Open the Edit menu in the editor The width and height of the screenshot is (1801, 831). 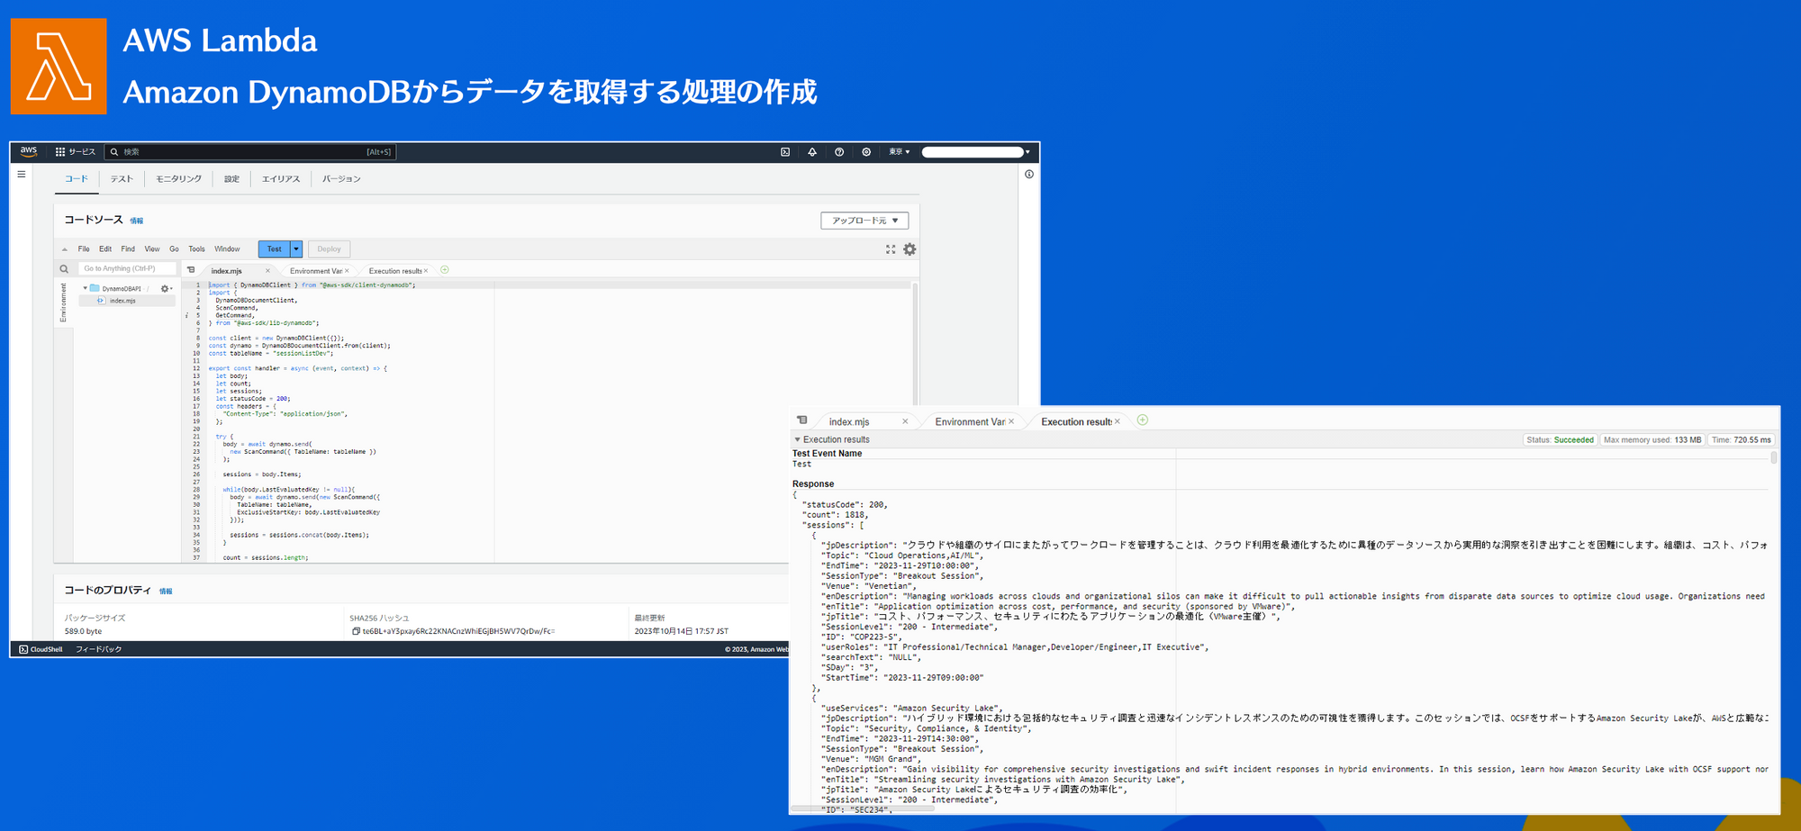click(105, 249)
